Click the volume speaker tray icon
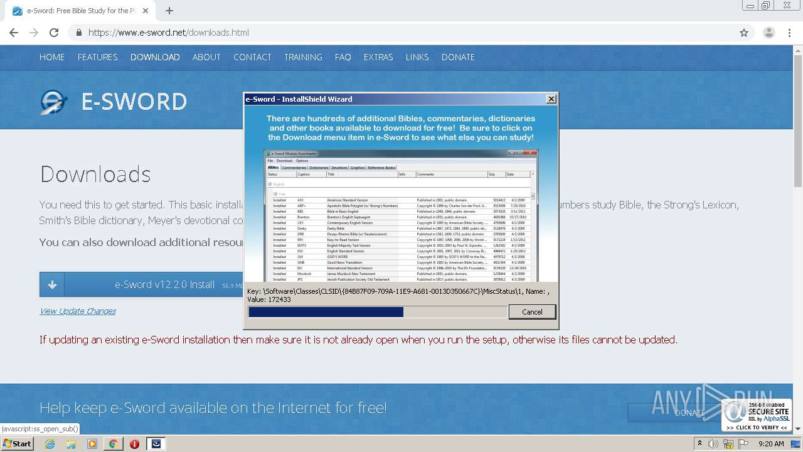 click(713, 444)
